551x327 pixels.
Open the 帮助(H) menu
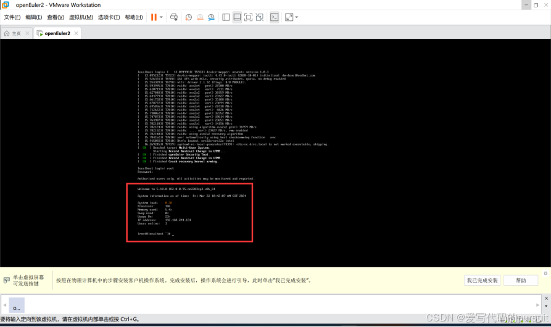click(x=134, y=17)
